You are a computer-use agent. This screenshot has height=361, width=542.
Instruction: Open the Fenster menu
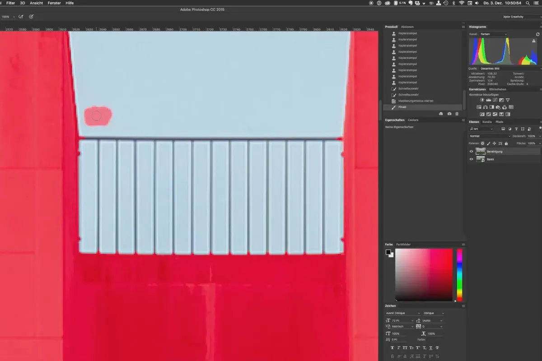click(54, 3)
